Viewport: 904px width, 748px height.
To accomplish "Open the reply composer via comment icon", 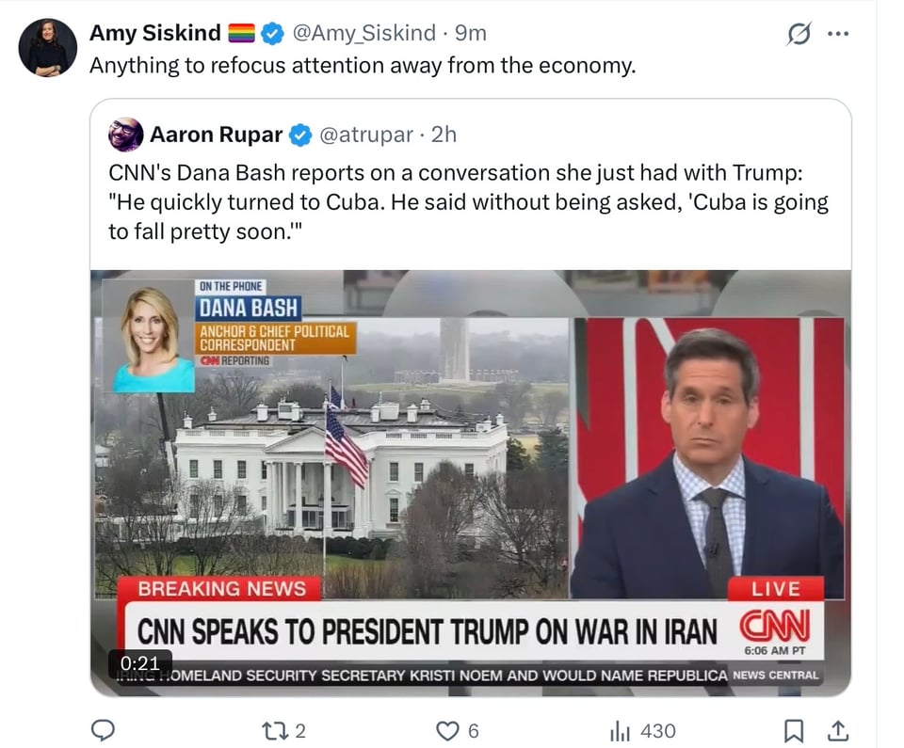I will pyautogui.click(x=104, y=730).
